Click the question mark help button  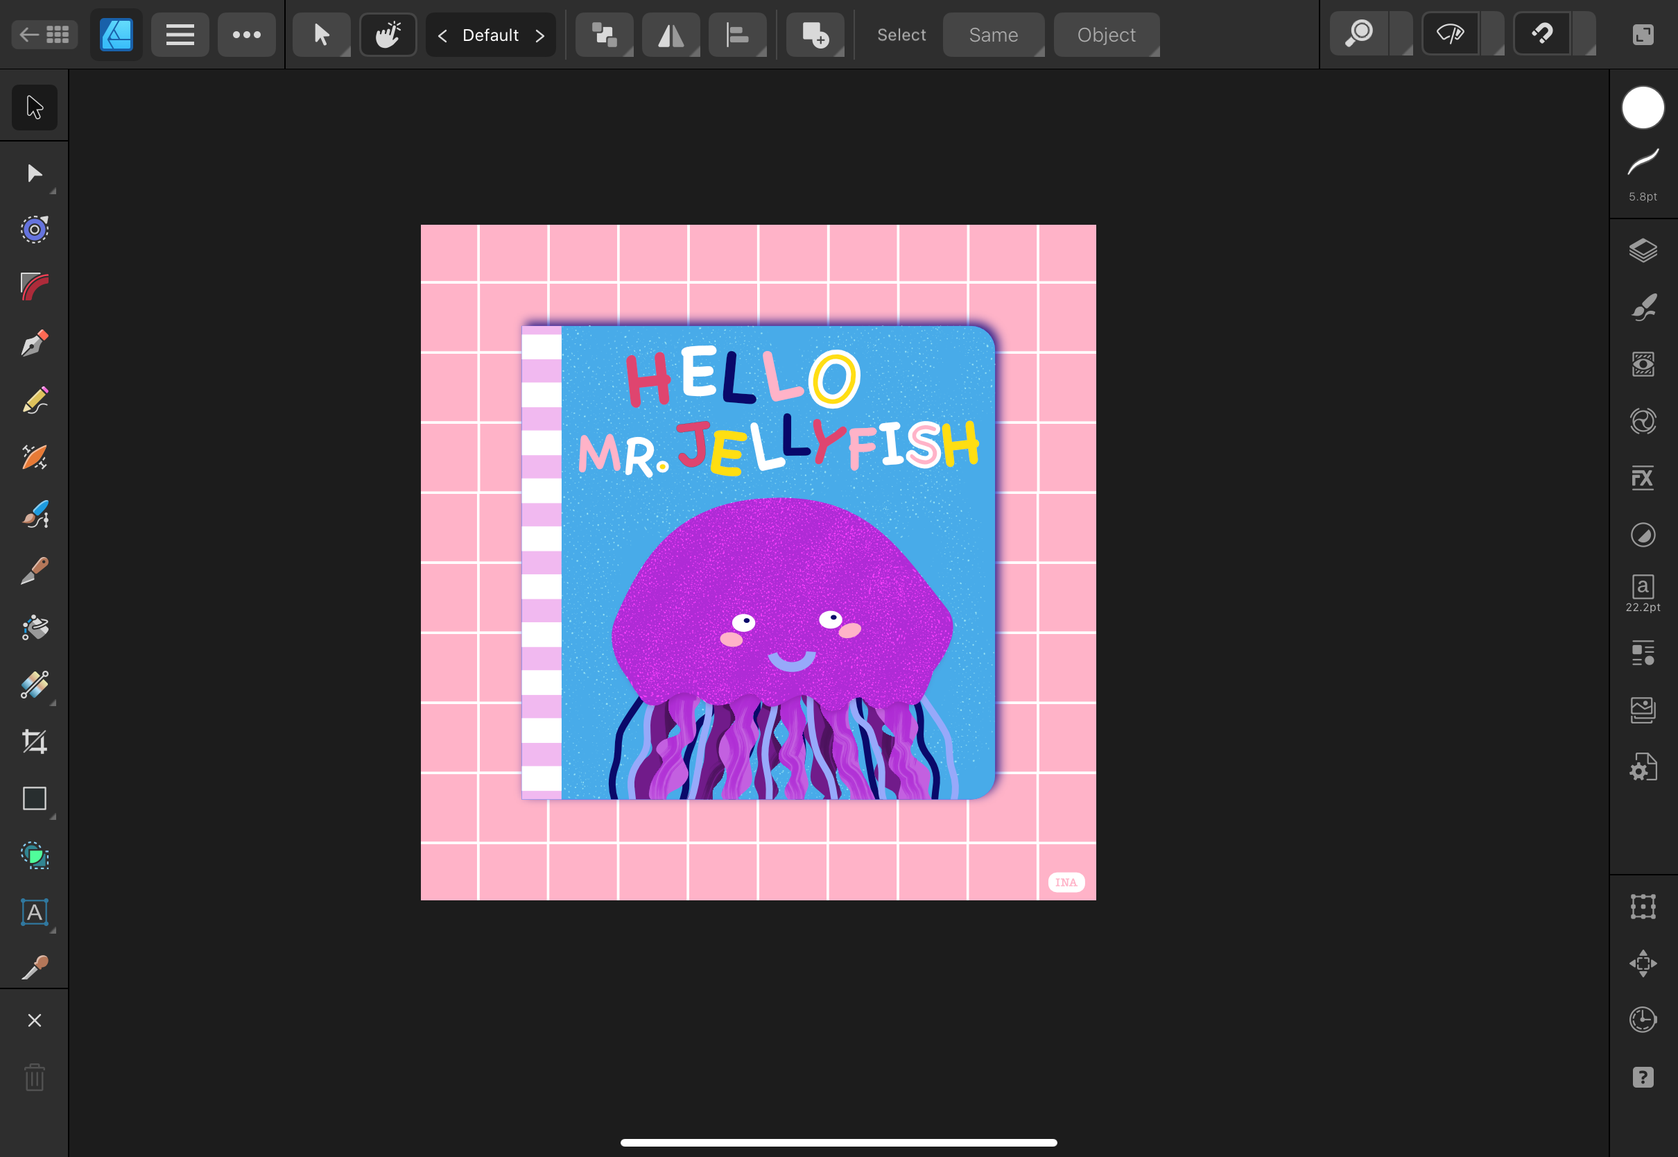point(1643,1077)
